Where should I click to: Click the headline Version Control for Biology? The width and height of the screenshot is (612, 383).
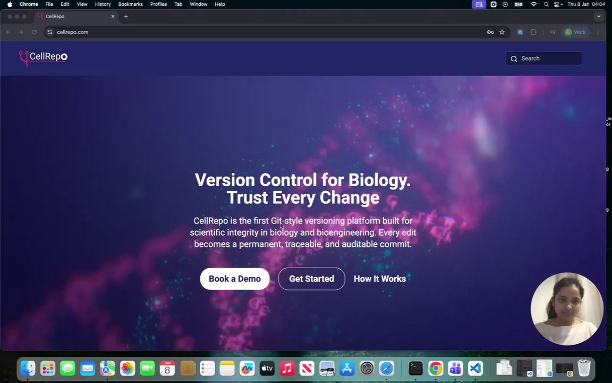click(302, 180)
